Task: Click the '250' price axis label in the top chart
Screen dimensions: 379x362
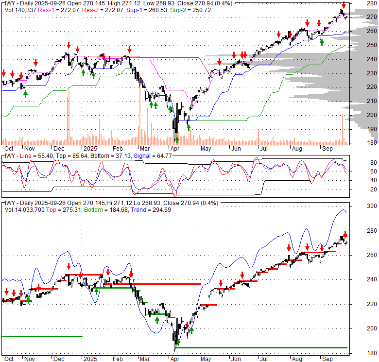Action: [372, 45]
